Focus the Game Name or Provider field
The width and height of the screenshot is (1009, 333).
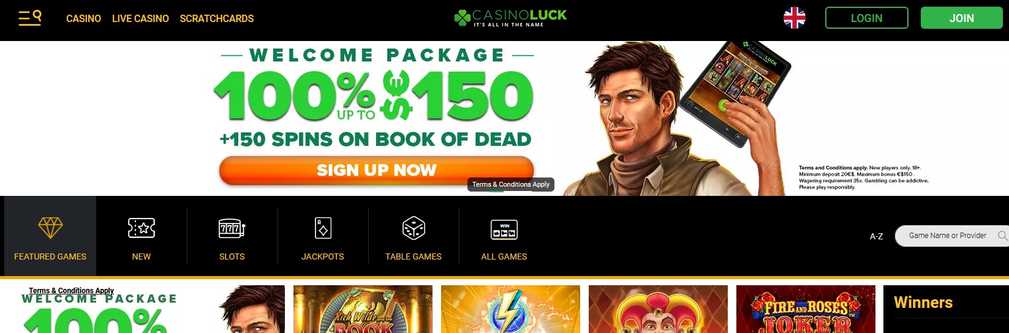click(951, 236)
